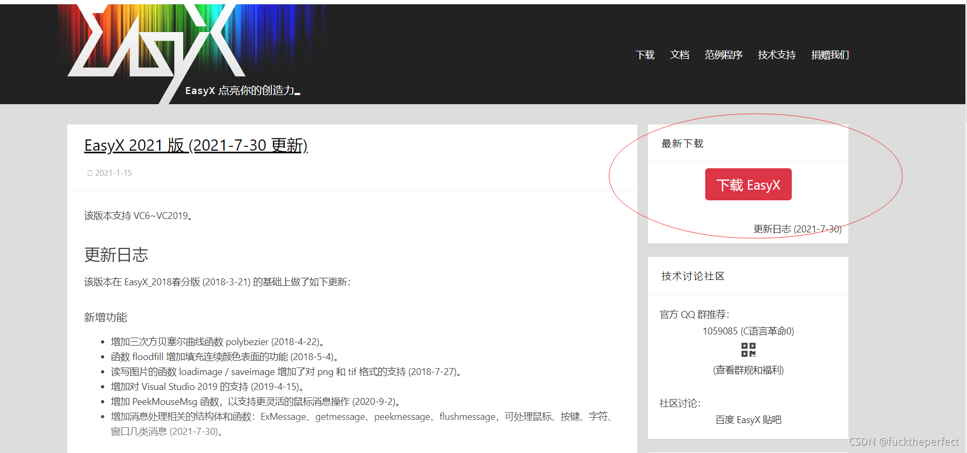Open the 更新日志 (2021-7-30) link

coord(797,229)
